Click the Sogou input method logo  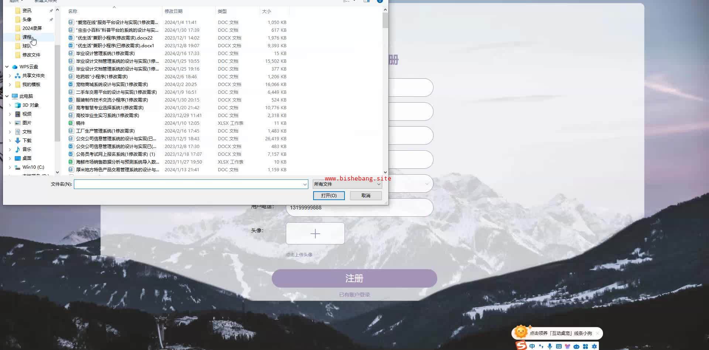(x=521, y=346)
